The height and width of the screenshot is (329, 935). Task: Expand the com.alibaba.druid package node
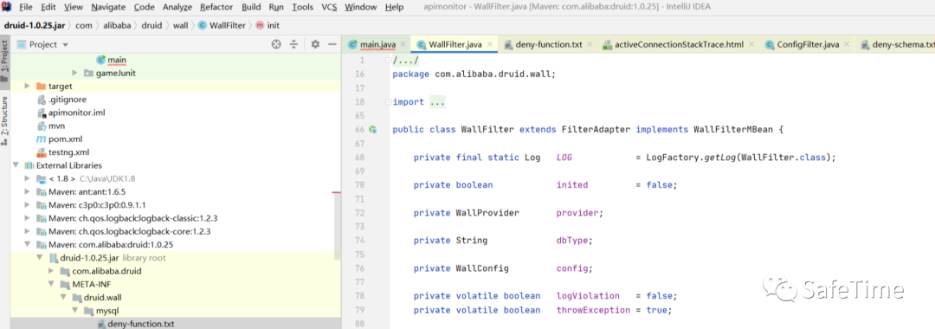[51, 271]
